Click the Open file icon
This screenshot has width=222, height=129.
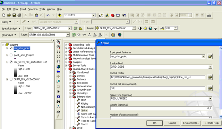coord(9,15)
